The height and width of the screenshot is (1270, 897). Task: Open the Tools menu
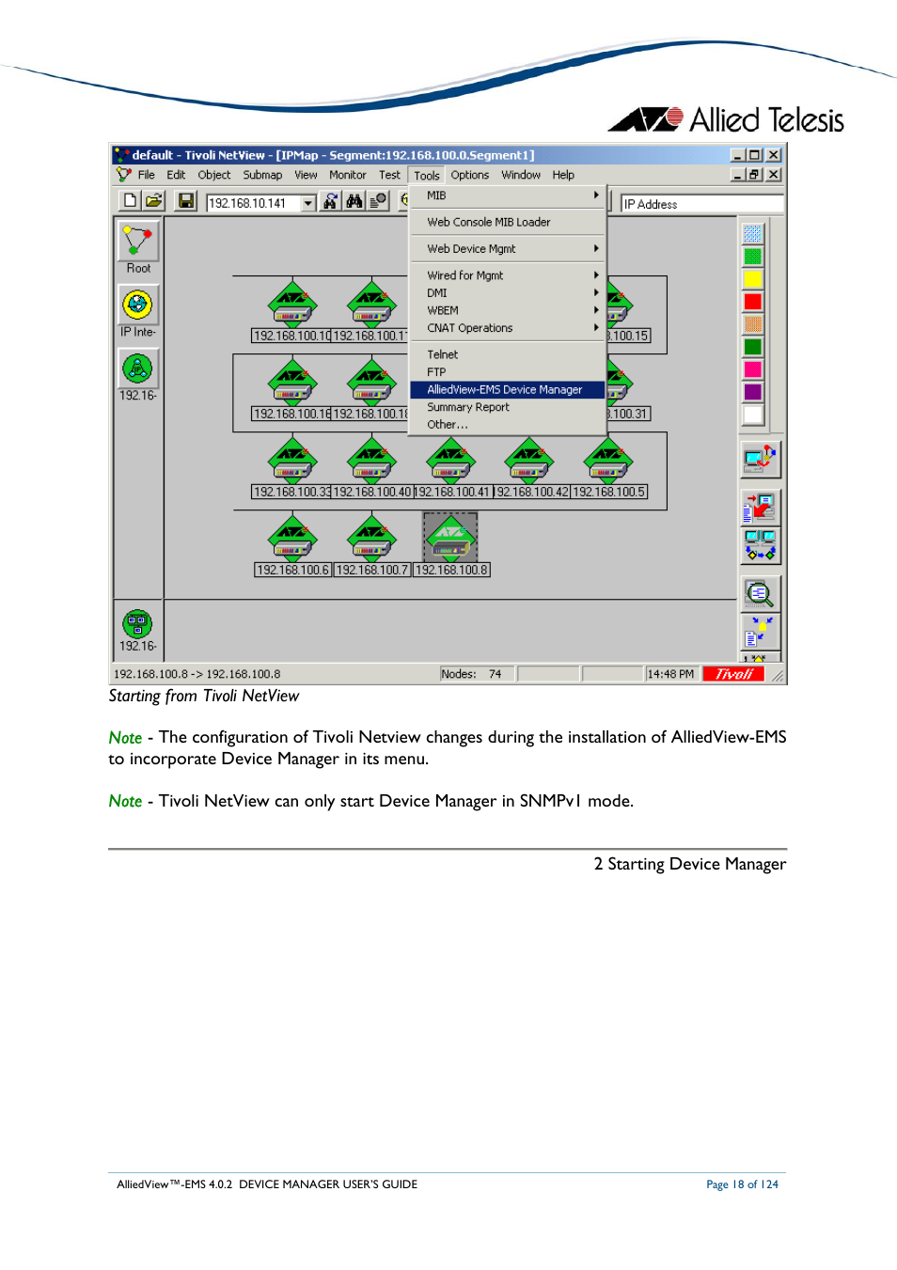426,175
